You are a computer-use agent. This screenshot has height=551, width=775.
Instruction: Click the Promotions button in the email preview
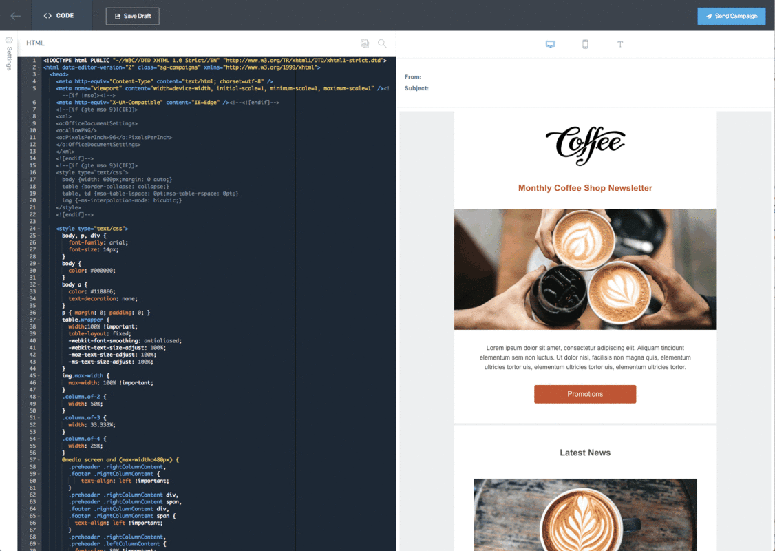click(585, 395)
